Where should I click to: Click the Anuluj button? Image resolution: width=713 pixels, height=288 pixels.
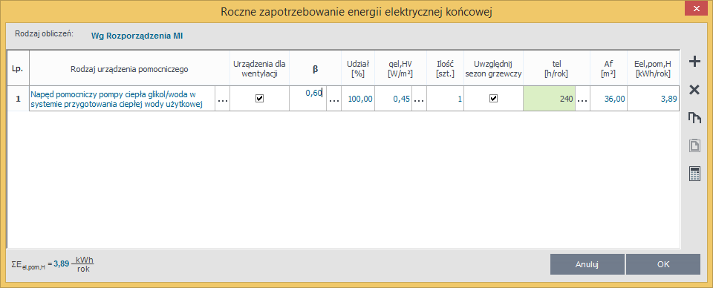tap(587, 264)
